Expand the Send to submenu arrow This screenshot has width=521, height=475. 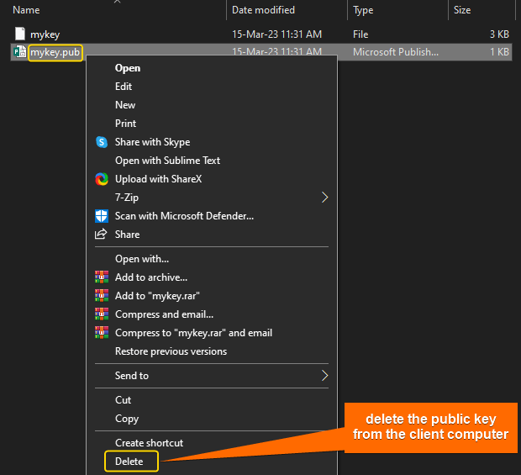pos(324,376)
